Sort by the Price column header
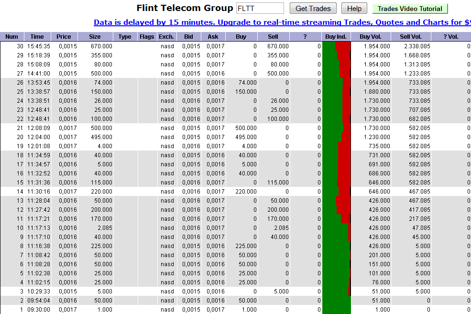 [64, 37]
